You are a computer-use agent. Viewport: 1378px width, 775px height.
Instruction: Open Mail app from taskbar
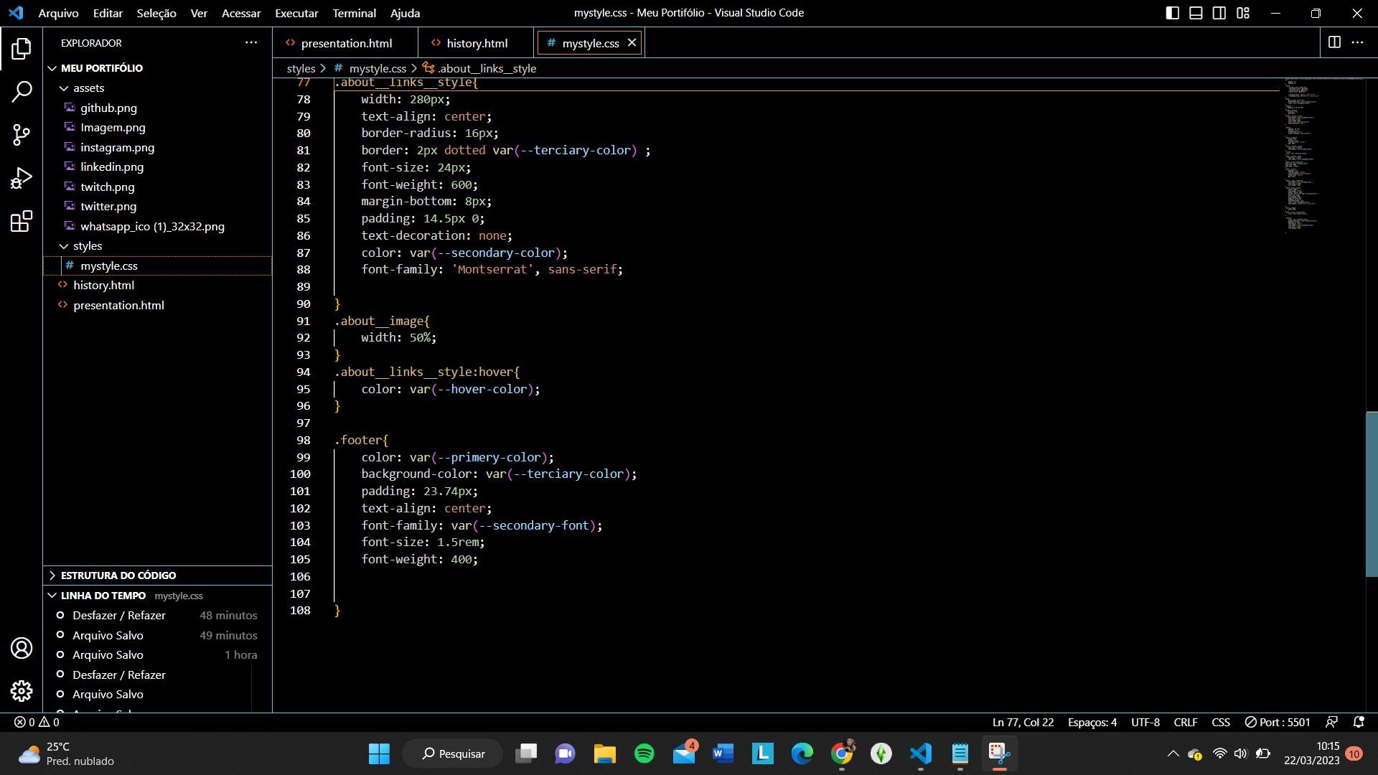684,753
